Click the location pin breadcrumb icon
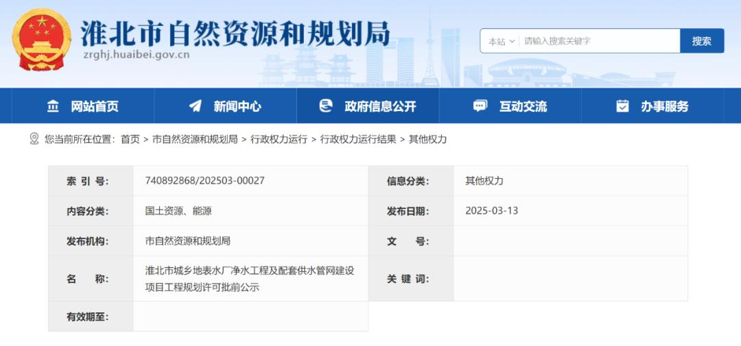 34,139
